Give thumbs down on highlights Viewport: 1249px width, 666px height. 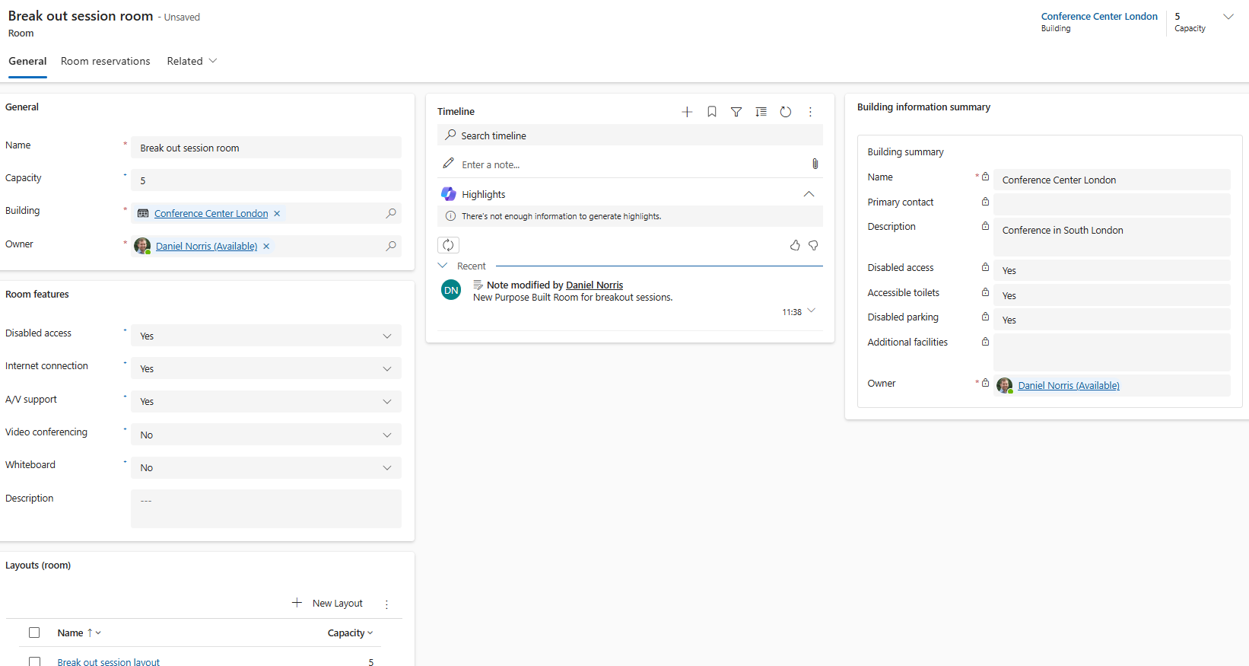tap(813, 245)
